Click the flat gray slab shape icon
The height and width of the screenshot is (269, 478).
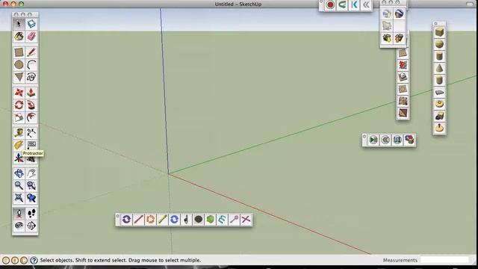click(439, 92)
